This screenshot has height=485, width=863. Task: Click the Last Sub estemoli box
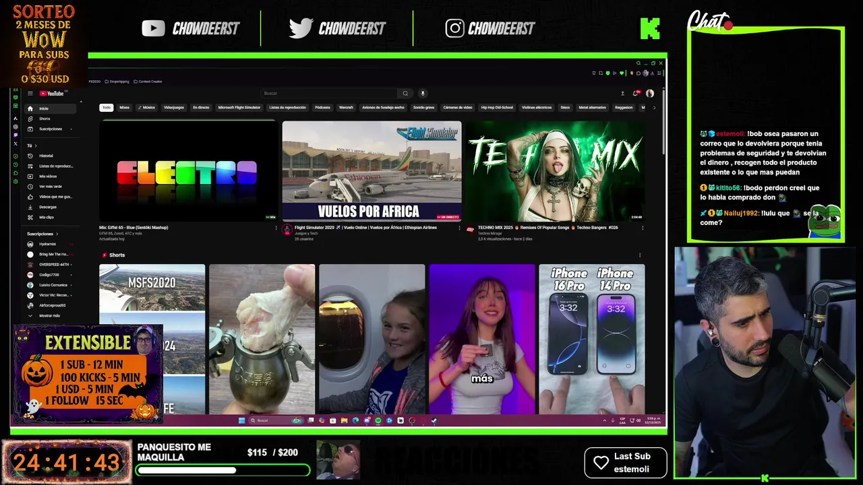click(x=626, y=463)
